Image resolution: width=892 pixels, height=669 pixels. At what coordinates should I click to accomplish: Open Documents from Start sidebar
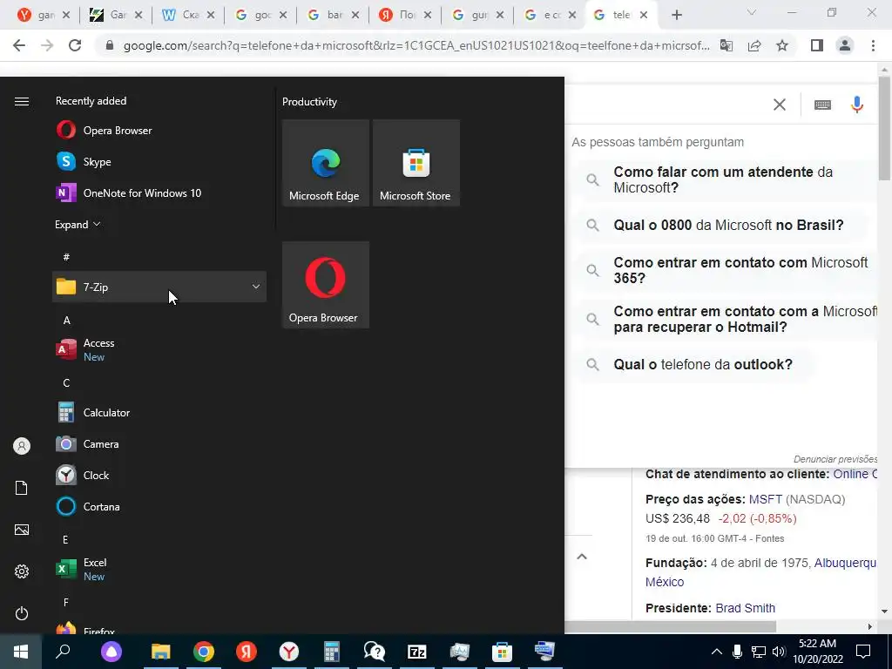click(x=22, y=488)
